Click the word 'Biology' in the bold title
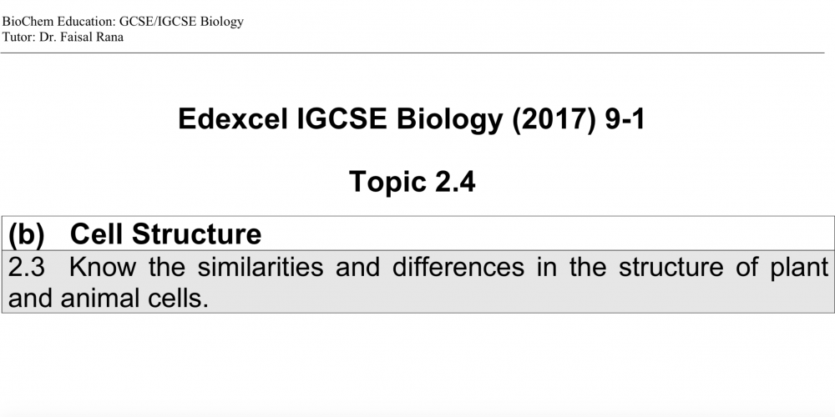835x417 pixels. pyautogui.click(x=449, y=120)
